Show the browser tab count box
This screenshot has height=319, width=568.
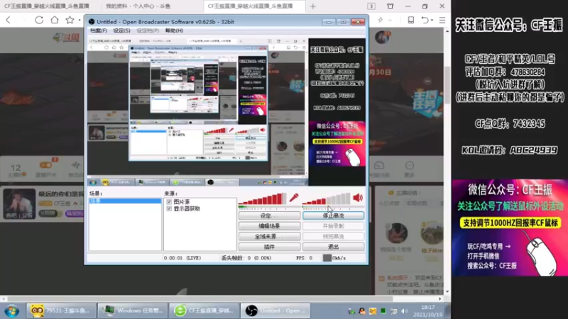[371, 6]
